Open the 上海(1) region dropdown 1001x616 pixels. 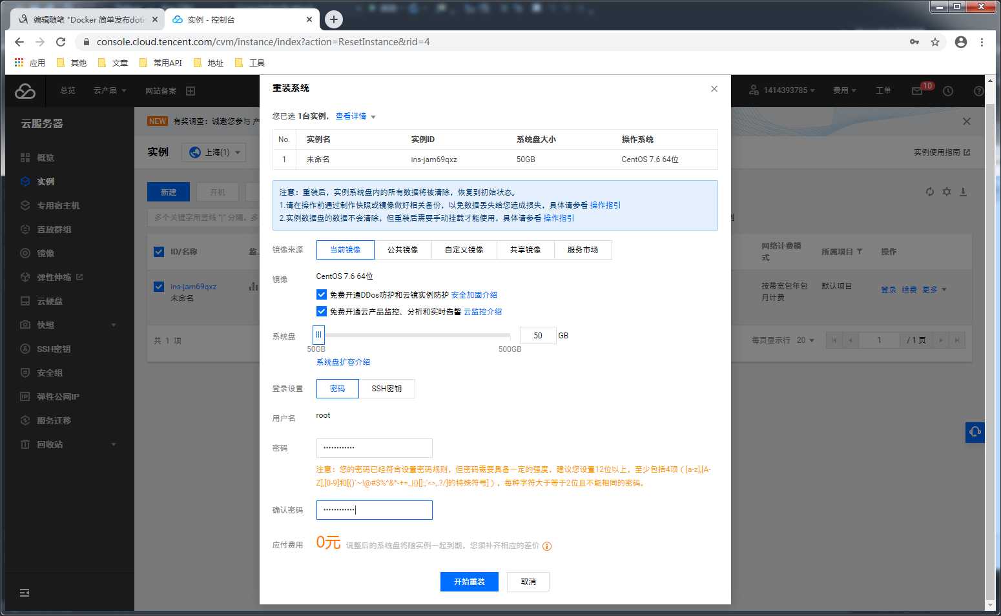point(213,152)
